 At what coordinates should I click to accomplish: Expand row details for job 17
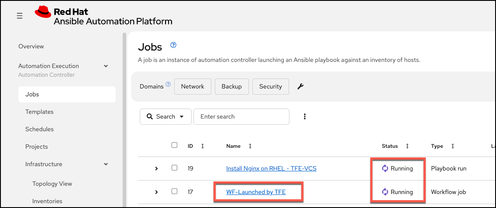[x=156, y=192]
